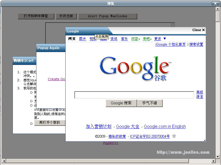Image resolution: width=221 pixels, height=165 pixels.
Task: Click the Alert Popup MaxZindex button
Action: (108, 16)
